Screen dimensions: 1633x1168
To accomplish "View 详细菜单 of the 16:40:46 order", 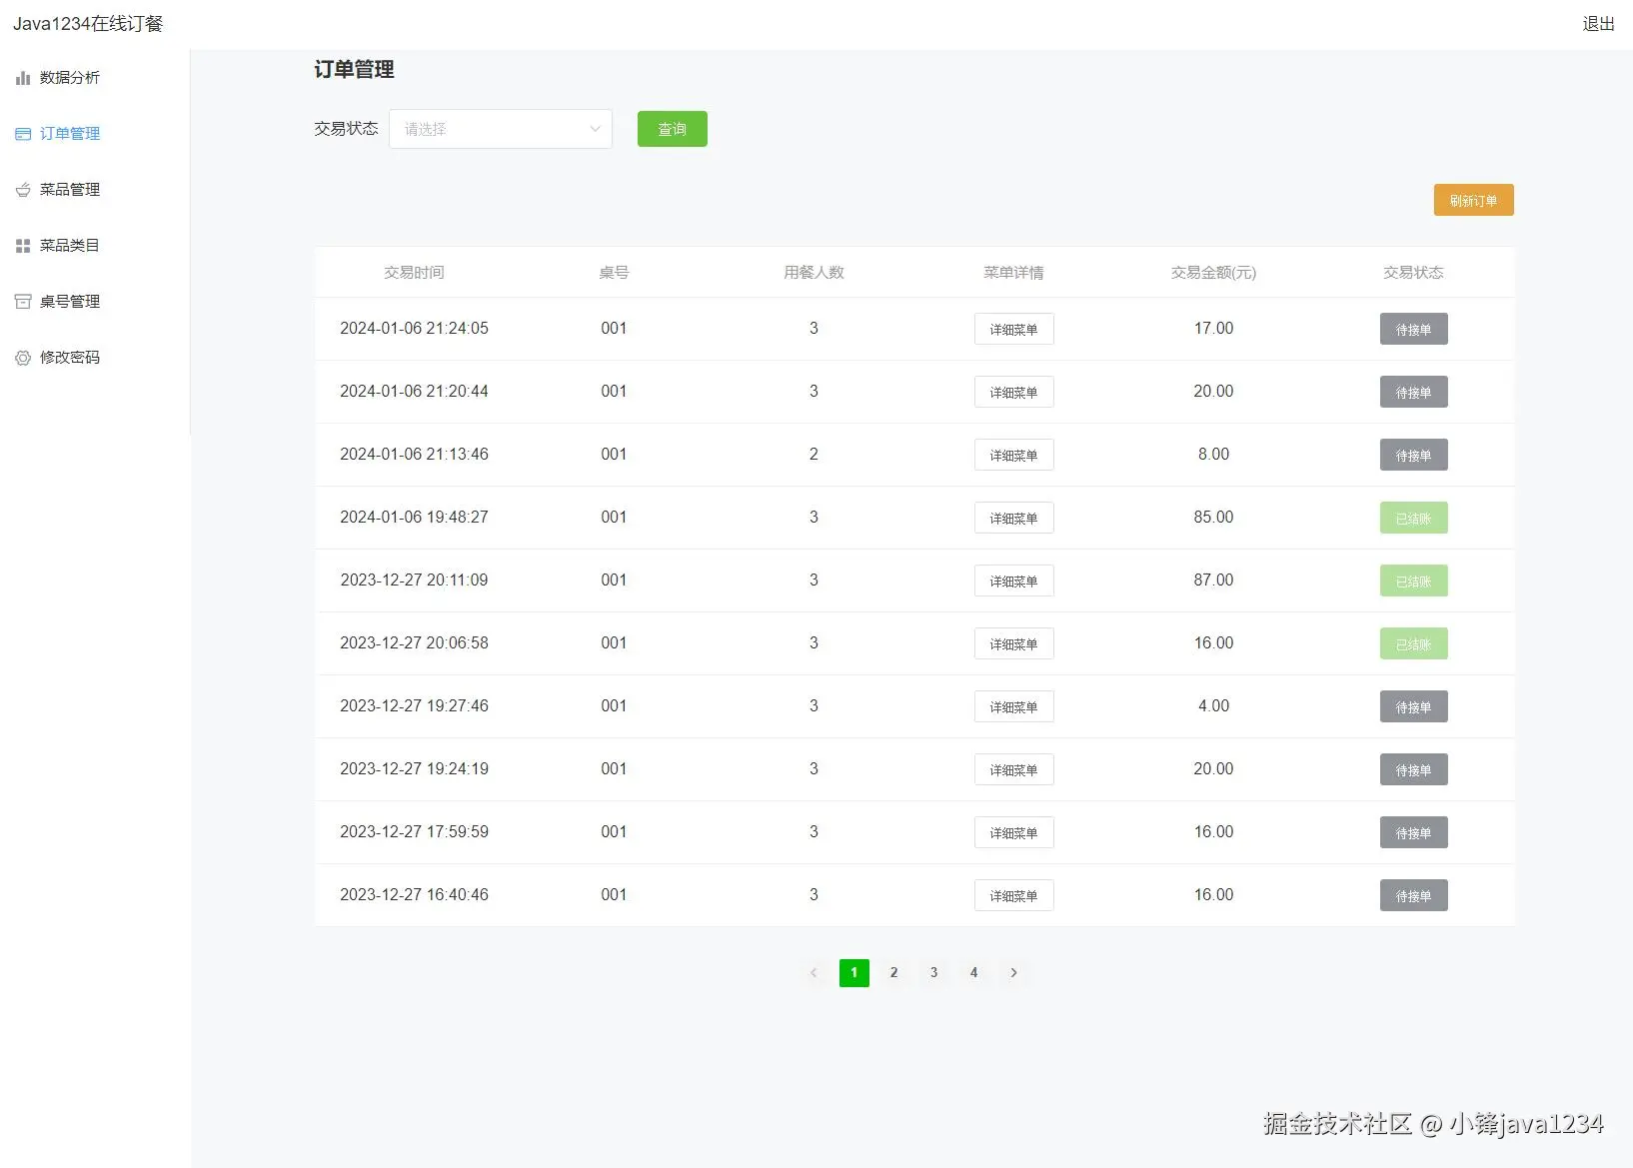I will pos(1013,895).
